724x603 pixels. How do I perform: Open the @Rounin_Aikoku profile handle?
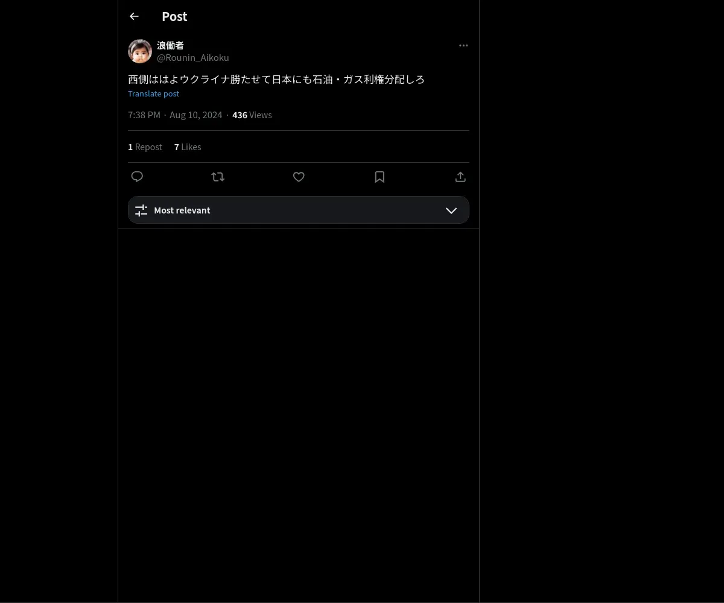tap(193, 57)
